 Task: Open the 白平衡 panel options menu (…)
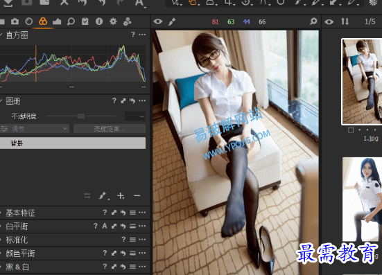[x=142, y=226]
